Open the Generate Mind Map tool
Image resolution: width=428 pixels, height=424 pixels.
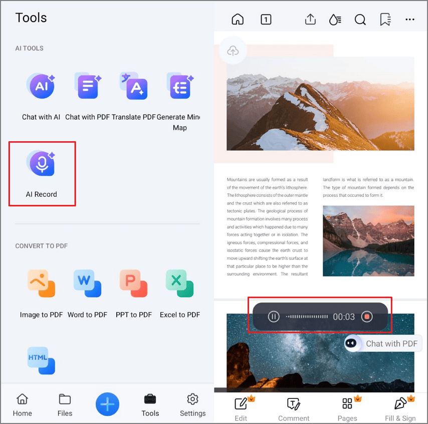click(179, 102)
